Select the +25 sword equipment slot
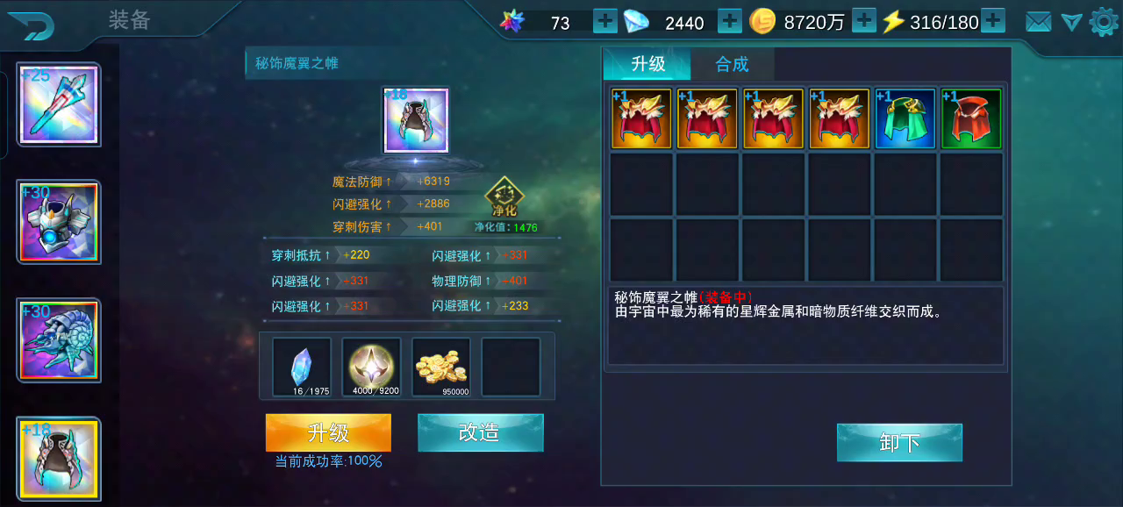This screenshot has height=507, width=1123. (x=59, y=104)
